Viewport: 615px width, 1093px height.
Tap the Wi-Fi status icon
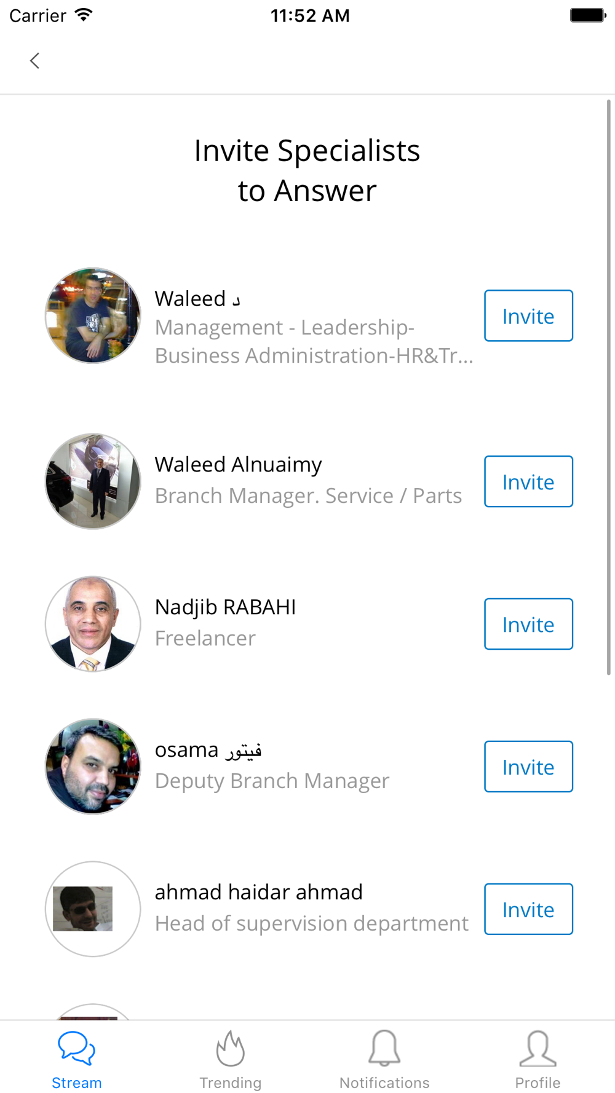tap(83, 15)
